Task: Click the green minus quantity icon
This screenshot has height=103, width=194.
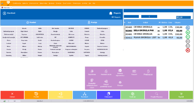Action: (188, 37)
